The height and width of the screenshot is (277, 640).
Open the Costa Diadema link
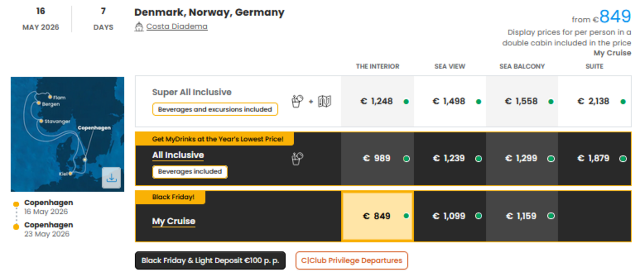[176, 26]
